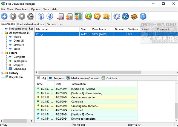The width and height of the screenshot is (178, 127).
Task: Open the Downloads menu in menu bar
Action: [22, 9]
